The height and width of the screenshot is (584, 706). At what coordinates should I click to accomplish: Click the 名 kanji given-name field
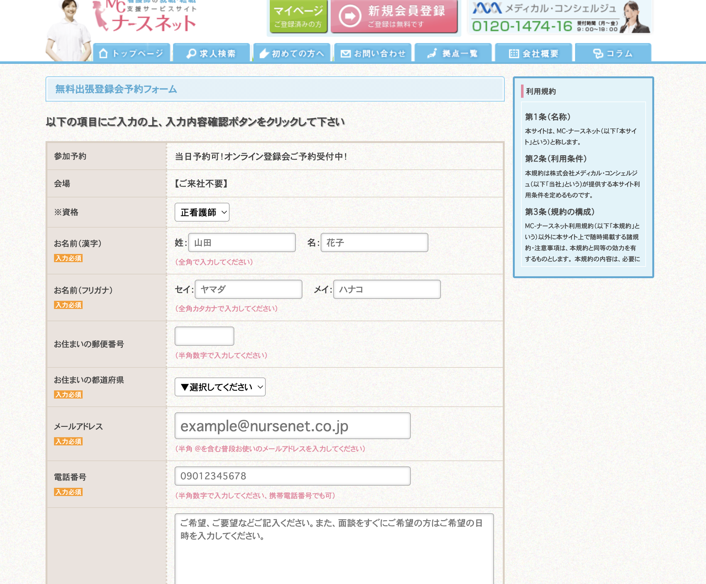(x=374, y=243)
